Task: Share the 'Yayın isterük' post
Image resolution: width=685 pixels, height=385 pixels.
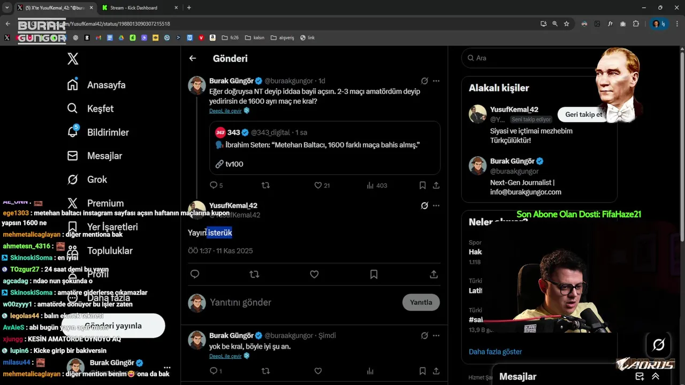Action: pos(433,274)
